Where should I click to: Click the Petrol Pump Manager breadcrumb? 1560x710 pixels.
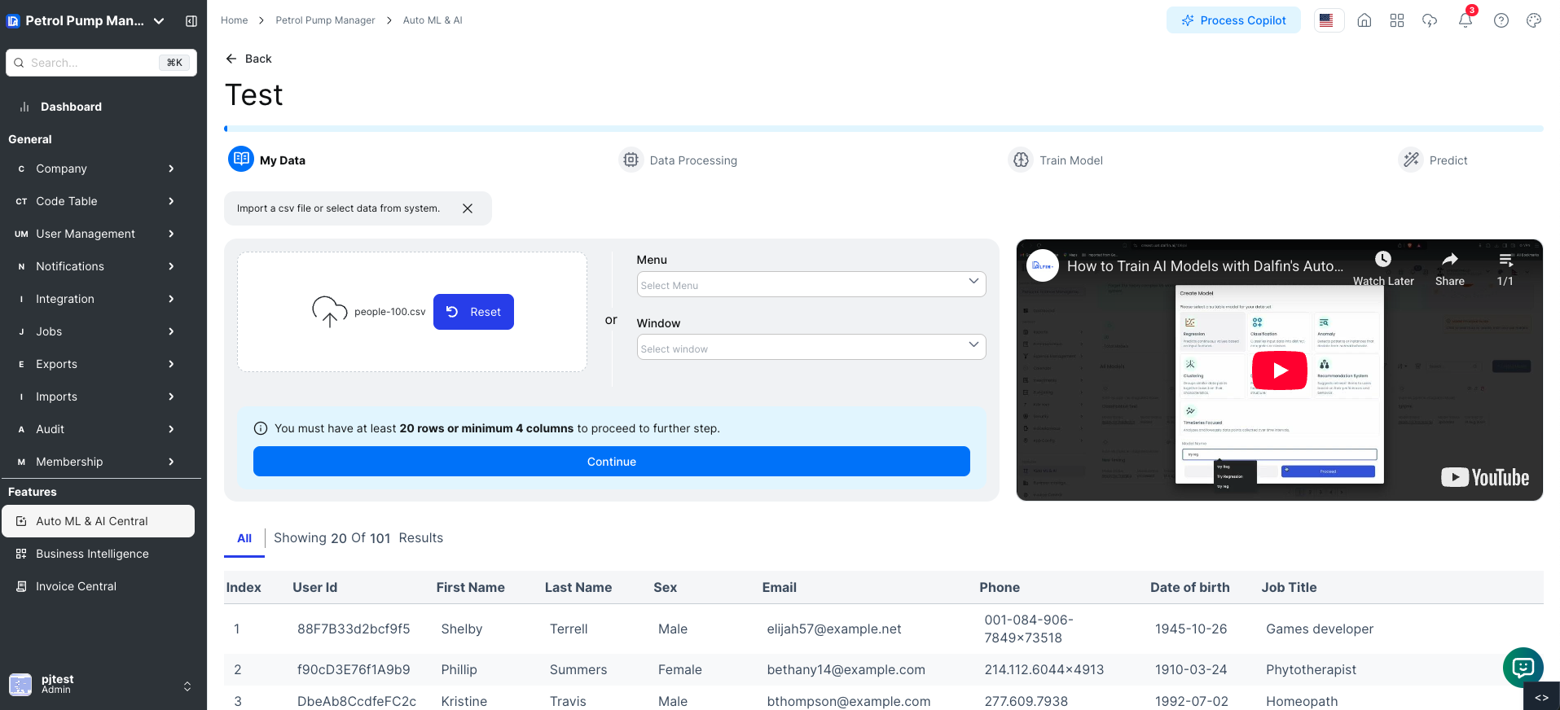[x=325, y=20]
